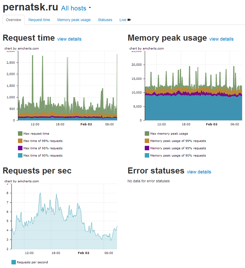Image resolution: width=245 pixels, height=268 pixels.
Task: Select the Overview tab
Action: coord(14,20)
